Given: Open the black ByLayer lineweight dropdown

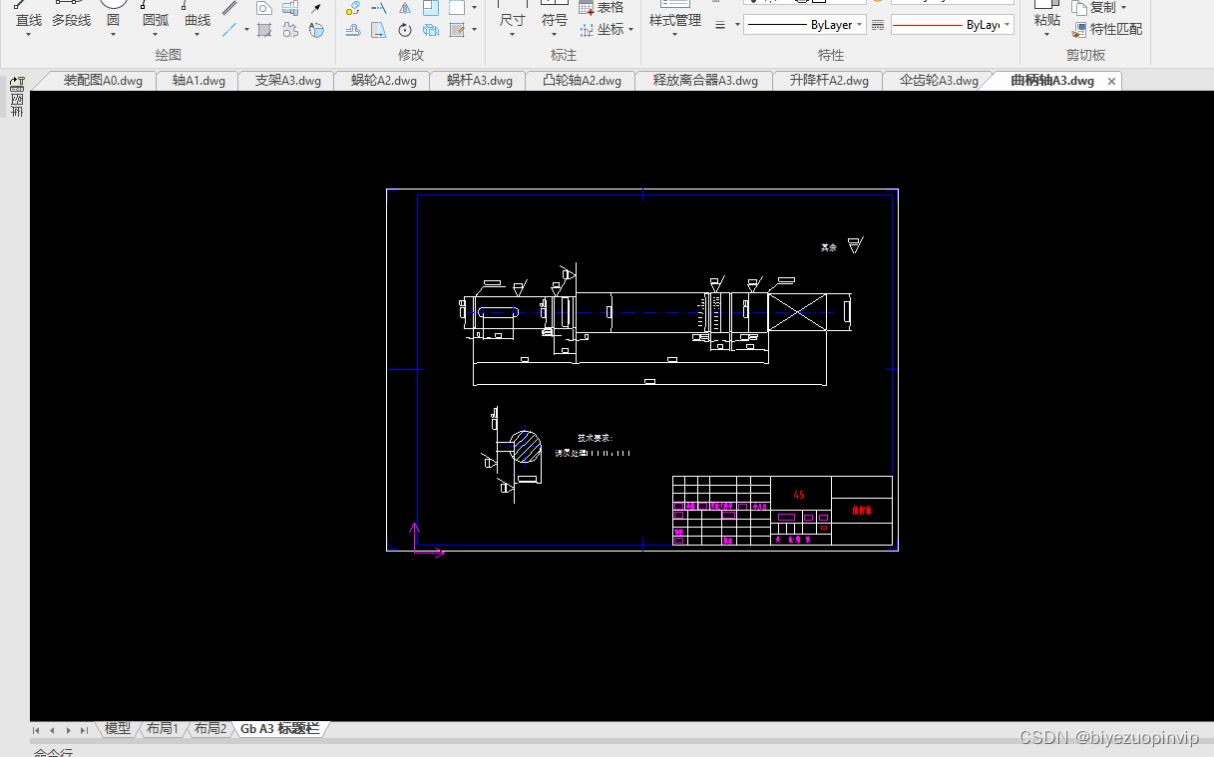Looking at the screenshot, I should coord(860,25).
